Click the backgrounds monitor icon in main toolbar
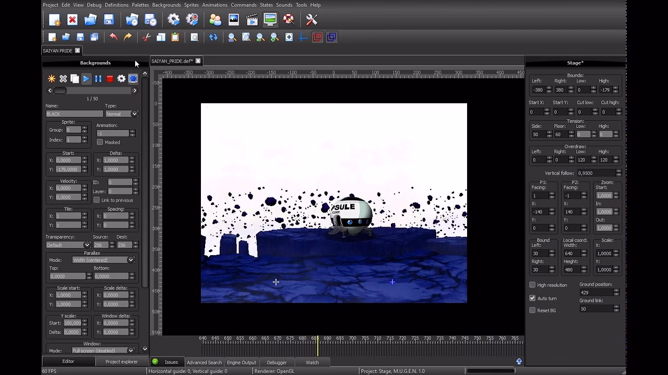 pos(270,20)
